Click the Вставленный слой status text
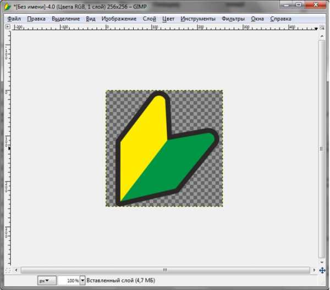Screen dimensions: 330x290 point(120,281)
